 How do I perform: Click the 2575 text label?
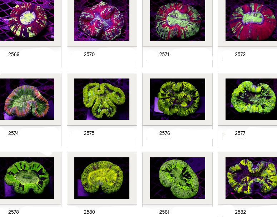pyautogui.click(x=89, y=133)
